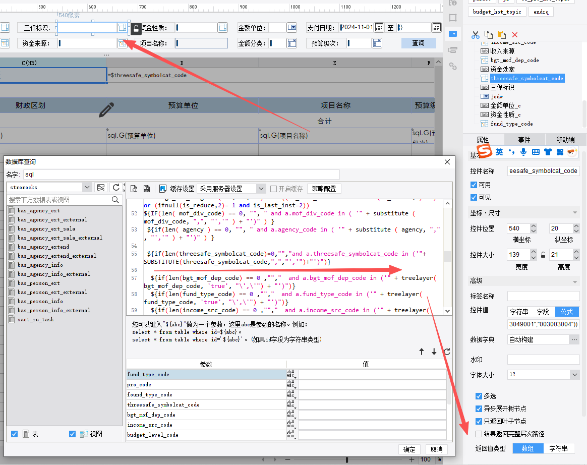Switch to the 移动端 tab
587x465 pixels.
(x=565, y=140)
